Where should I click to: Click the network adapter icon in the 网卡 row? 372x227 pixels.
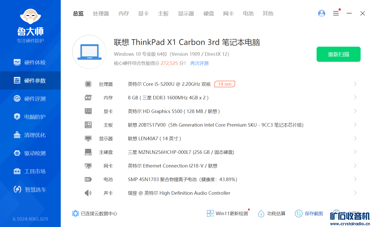tap(88, 166)
